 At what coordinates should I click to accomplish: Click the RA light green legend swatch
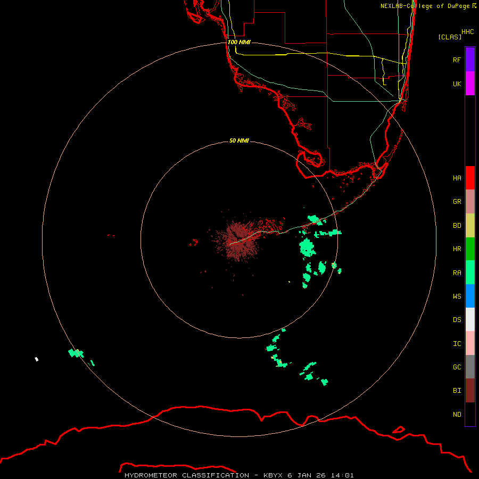(470, 272)
